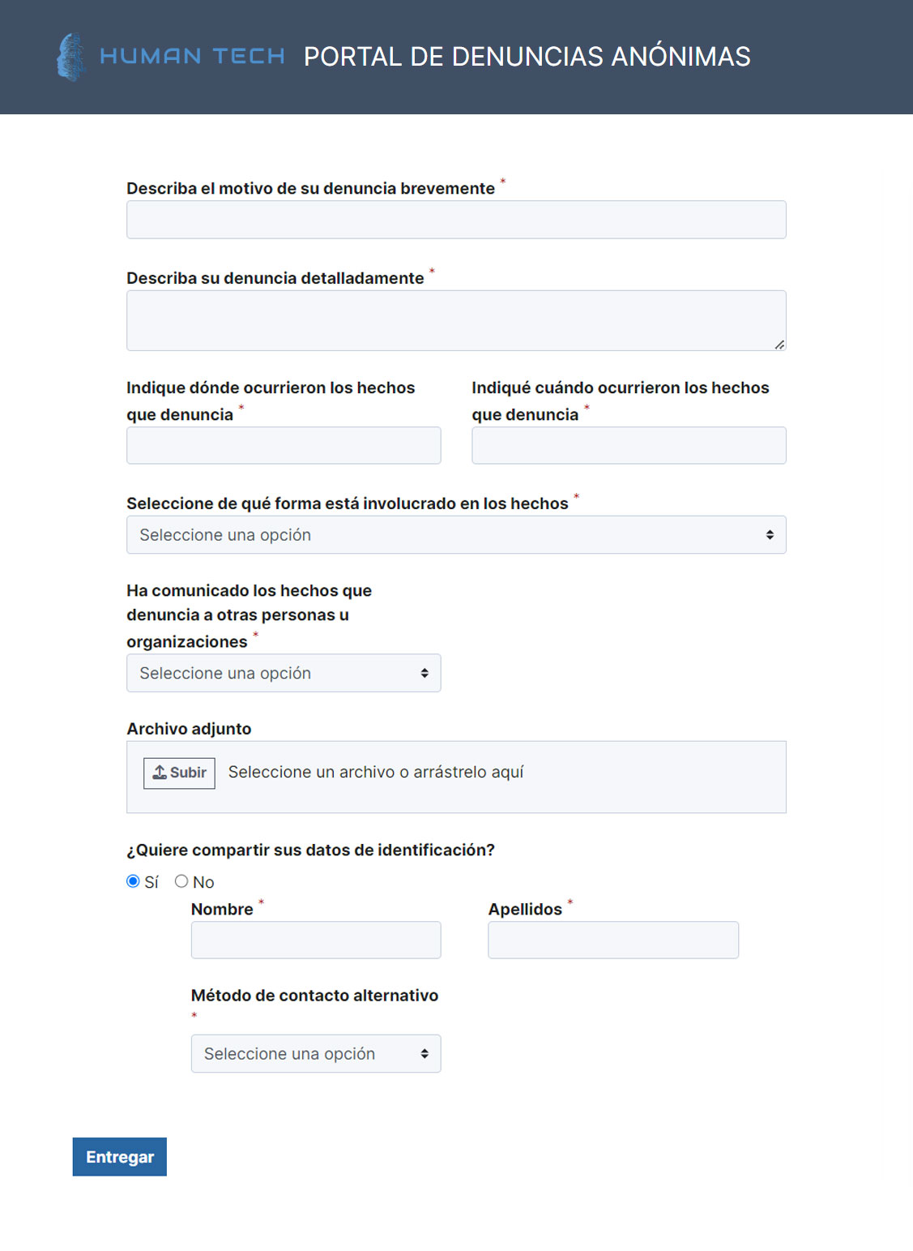Click the textarea resize handle
The width and height of the screenshot is (913, 1251).
click(x=780, y=347)
